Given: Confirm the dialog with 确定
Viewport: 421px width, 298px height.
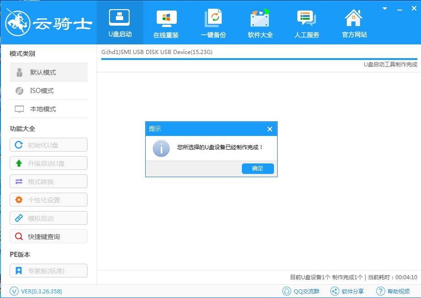Looking at the screenshot, I should (x=257, y=168).
